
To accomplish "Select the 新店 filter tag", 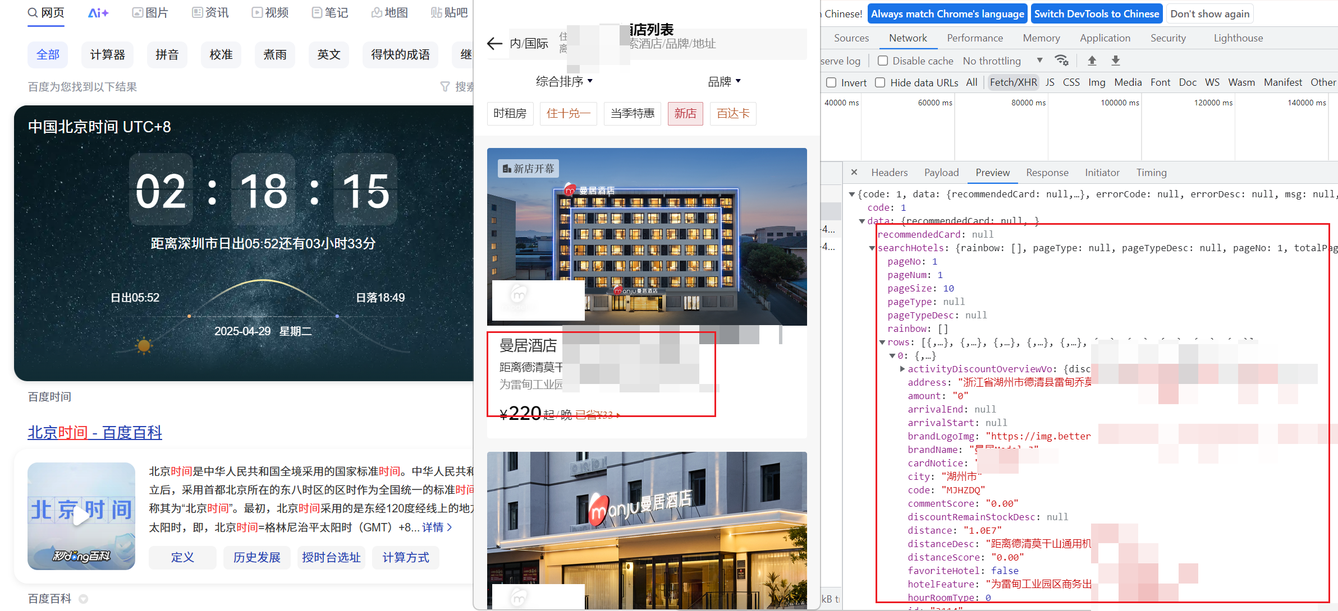I will pyautogui.click(x=685, y=114).
